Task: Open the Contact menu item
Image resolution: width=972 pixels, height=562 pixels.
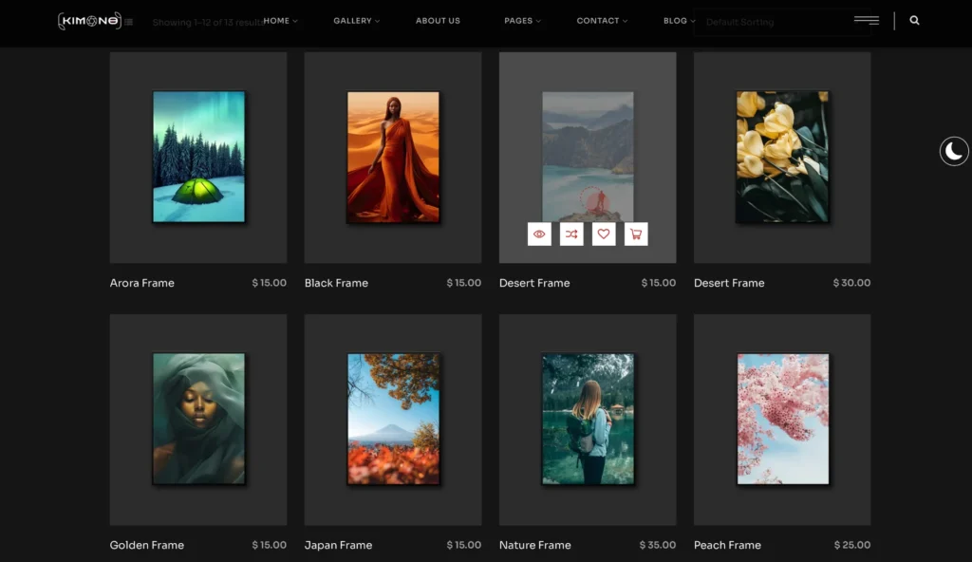Action: [x=602, y=21]
